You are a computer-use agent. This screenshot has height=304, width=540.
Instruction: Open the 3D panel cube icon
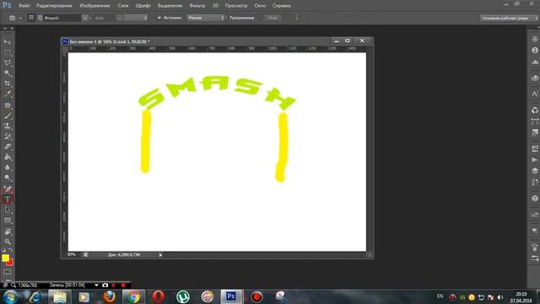coord(534,198)
